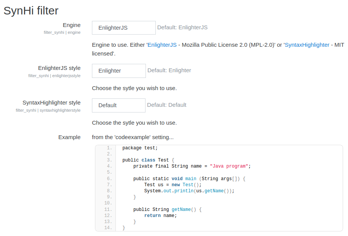This screenshot has width=348, height=236.
Task: Click the SynHi filter heading
Action: coord(31,11)
